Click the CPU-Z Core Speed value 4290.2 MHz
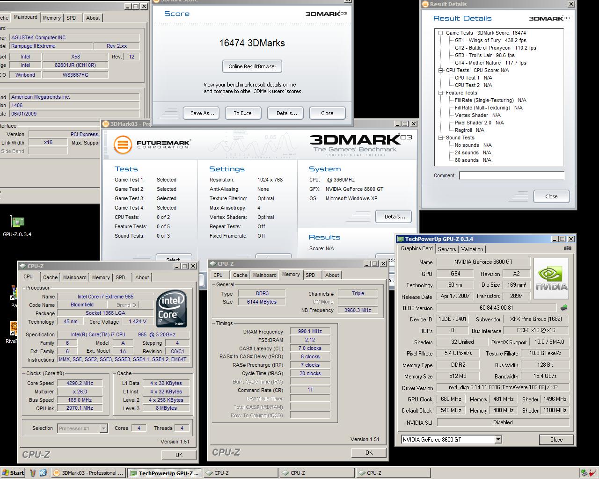The image size is (599, 479). (x=80, y=383)
